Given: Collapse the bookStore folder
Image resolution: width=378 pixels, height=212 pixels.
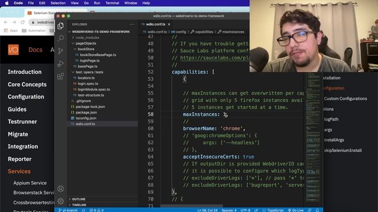Looking at the screenshot, I should [86, 49].
